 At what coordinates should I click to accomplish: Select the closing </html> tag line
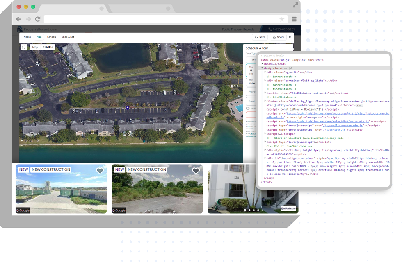(x=266, y=182)
